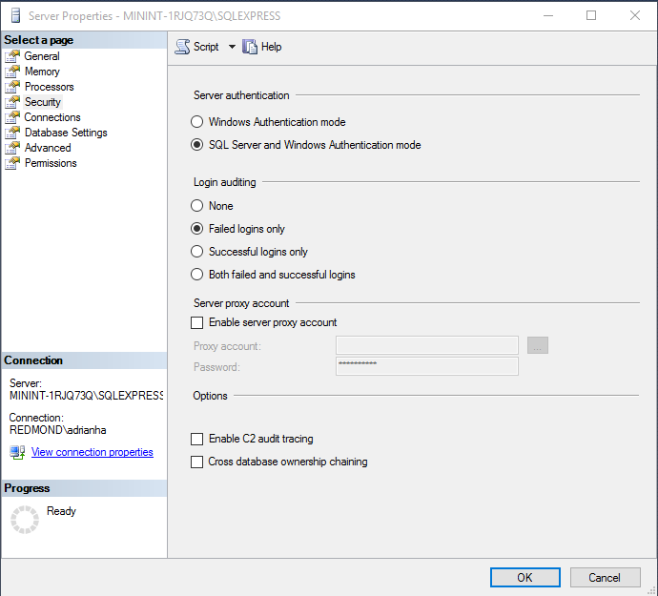
Task: Close the Server Properties dialog
Action: click(x=634, y=16)
